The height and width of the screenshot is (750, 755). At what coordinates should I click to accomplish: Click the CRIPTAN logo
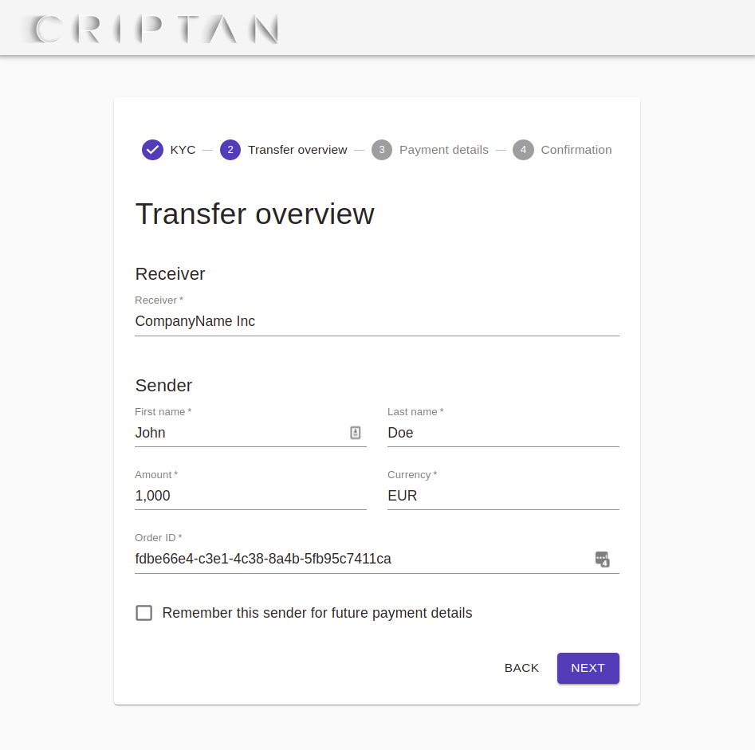coord(151,29)
